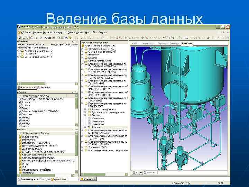Switch to the Задания tab under workspace panel
This screenshot has width=249, height=187.
pos(44,88)
